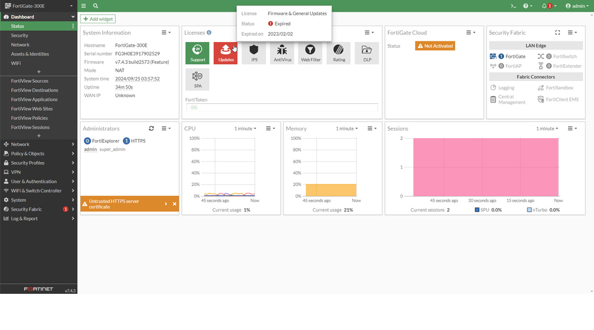
Task: Open Licenses widget menu
Action: coord(369,33)
